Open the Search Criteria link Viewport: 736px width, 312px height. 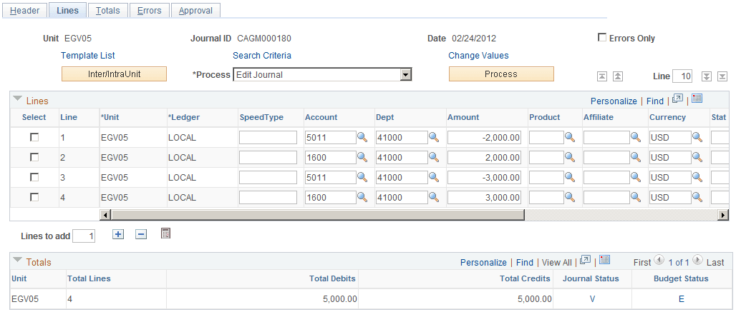262,55
